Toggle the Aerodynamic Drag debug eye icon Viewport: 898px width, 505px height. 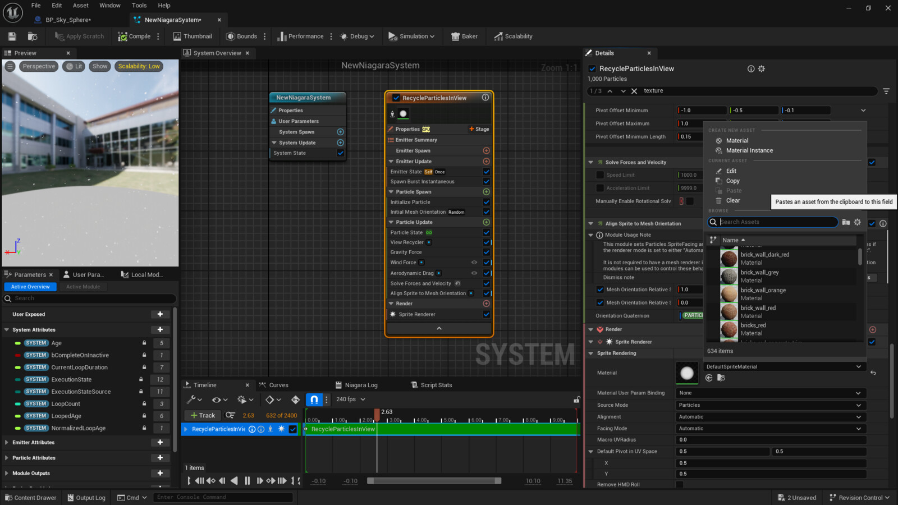[474, 273]
